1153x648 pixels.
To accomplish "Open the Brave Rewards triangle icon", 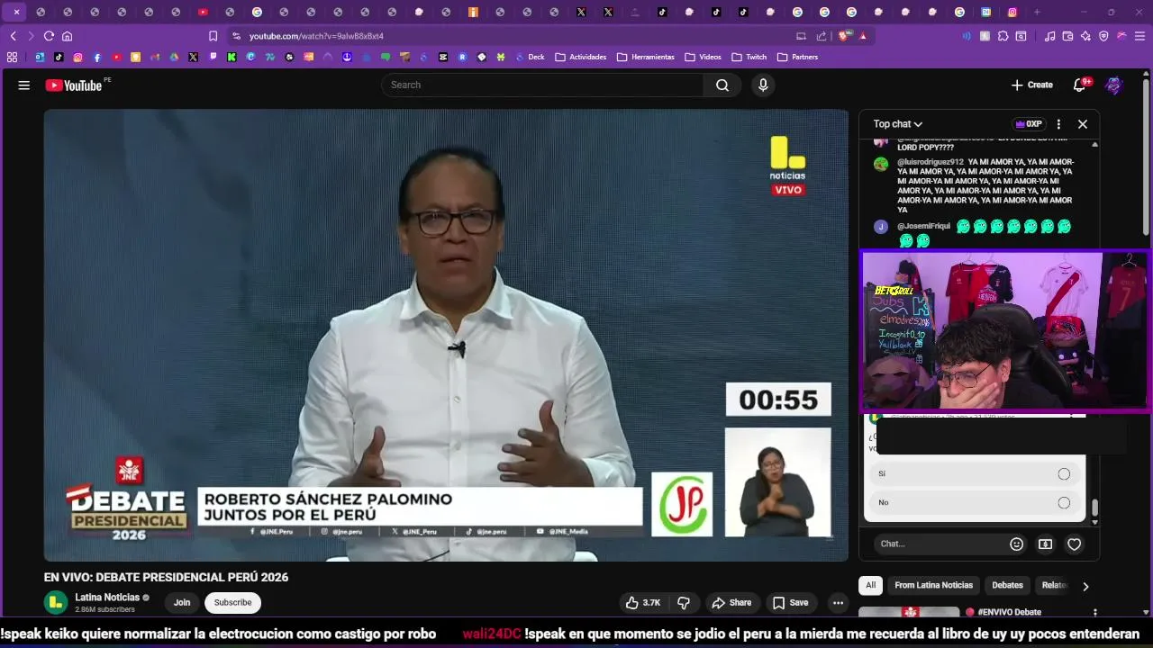I will (x=863, y=36).
